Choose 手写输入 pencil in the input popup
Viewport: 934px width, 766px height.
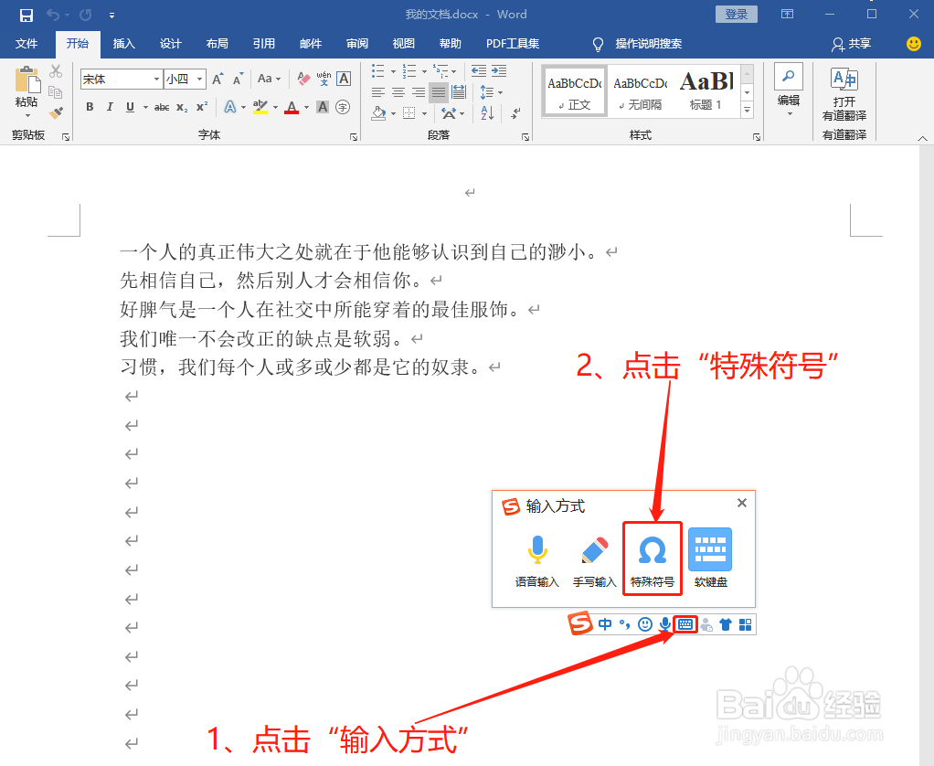point(594,560)
